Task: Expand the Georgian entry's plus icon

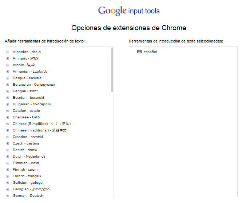Action: coord(8,189)
